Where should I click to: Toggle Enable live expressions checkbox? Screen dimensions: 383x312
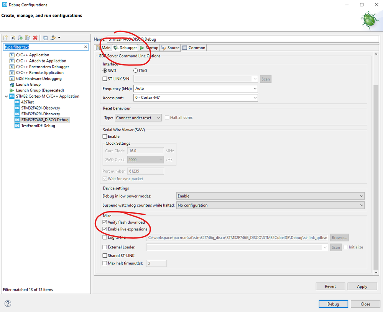coord(105,229)
